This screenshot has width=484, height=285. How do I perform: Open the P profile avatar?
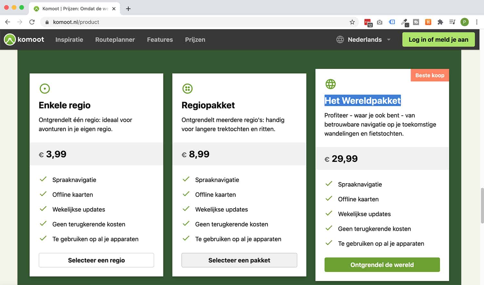coord(465,22)
